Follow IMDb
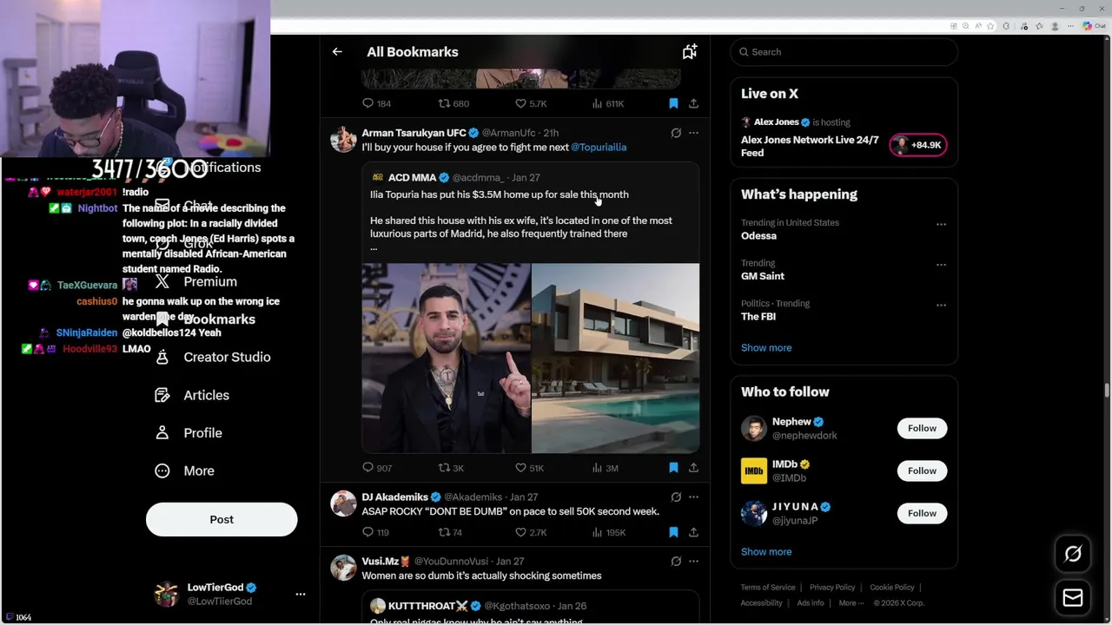This screenshot has width=1112, height=625. [x=922, y=470]
